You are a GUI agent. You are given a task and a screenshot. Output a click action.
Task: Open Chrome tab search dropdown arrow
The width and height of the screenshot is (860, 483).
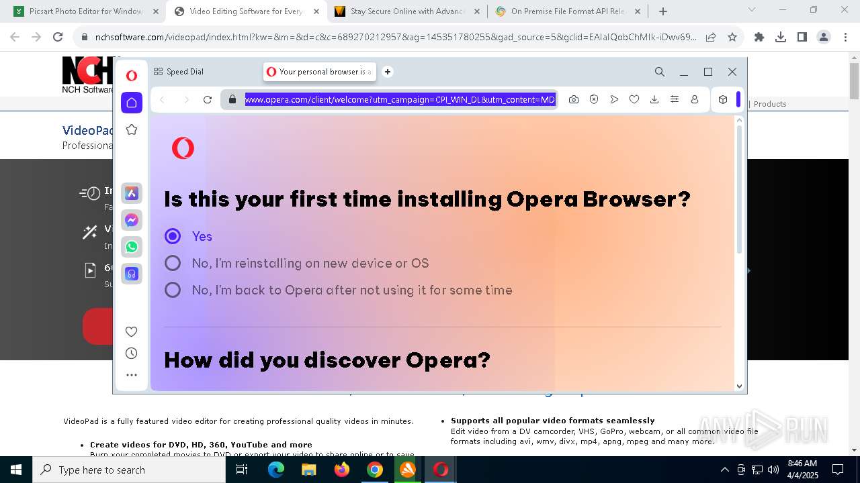pos(752,9)
